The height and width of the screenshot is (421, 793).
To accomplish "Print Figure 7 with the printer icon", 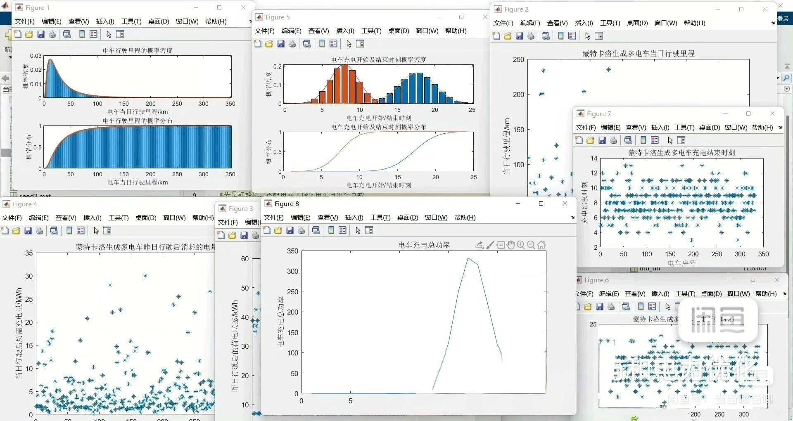I will click(x=614, y=140).
